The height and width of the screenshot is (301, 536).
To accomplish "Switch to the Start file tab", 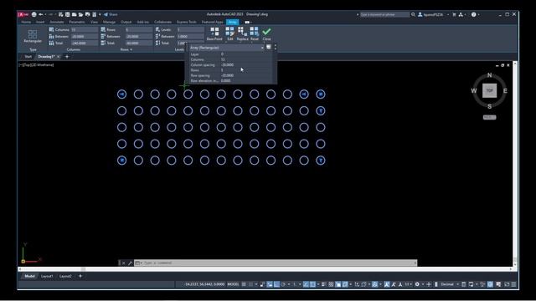I will point(28,57).
